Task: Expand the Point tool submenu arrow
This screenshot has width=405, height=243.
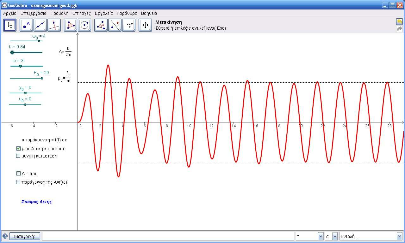Action: [31, 30]
